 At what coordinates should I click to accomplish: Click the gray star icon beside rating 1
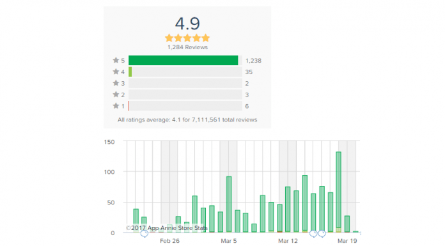[116, 106]
